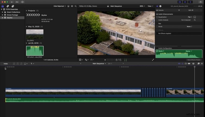Go forward in timeline history
Screen dimensions: 205x117
click(x=123, y=64)
